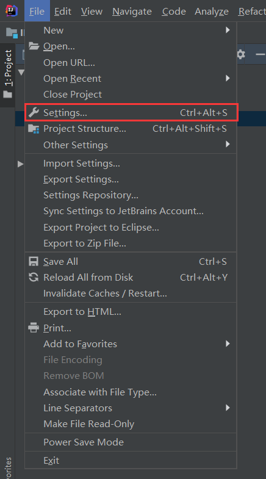Open the Navigate menu
Image resolution: width=266 pixels, height=479 pixels.
132,12
